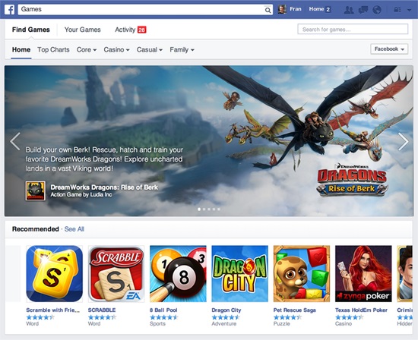Viewport: 418px width, 340px height.
Task: Go to the next banner slide
Action: [403, 141]
